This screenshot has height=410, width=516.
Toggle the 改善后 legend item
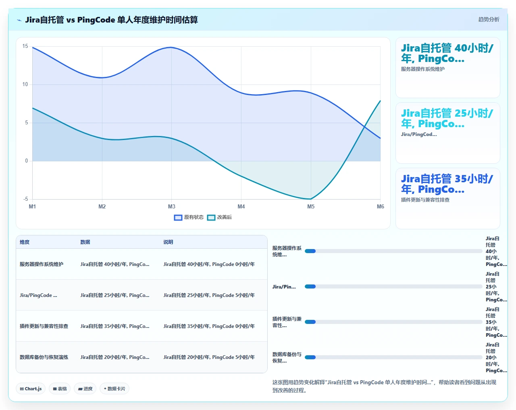[219, 217]
